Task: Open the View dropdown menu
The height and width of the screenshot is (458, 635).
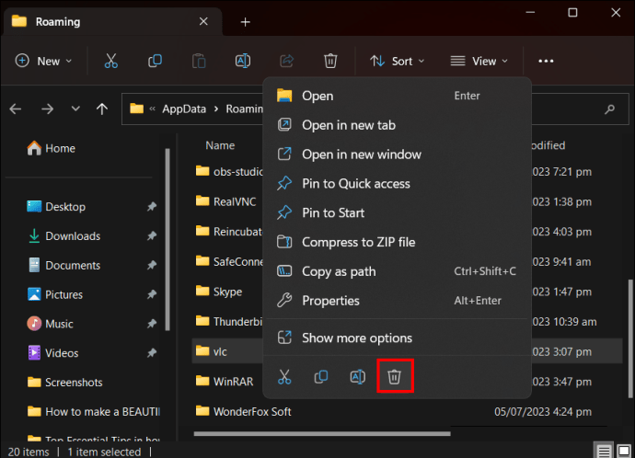Action: pos(479,61)
